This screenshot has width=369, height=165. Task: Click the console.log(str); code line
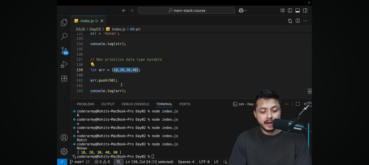108,44
